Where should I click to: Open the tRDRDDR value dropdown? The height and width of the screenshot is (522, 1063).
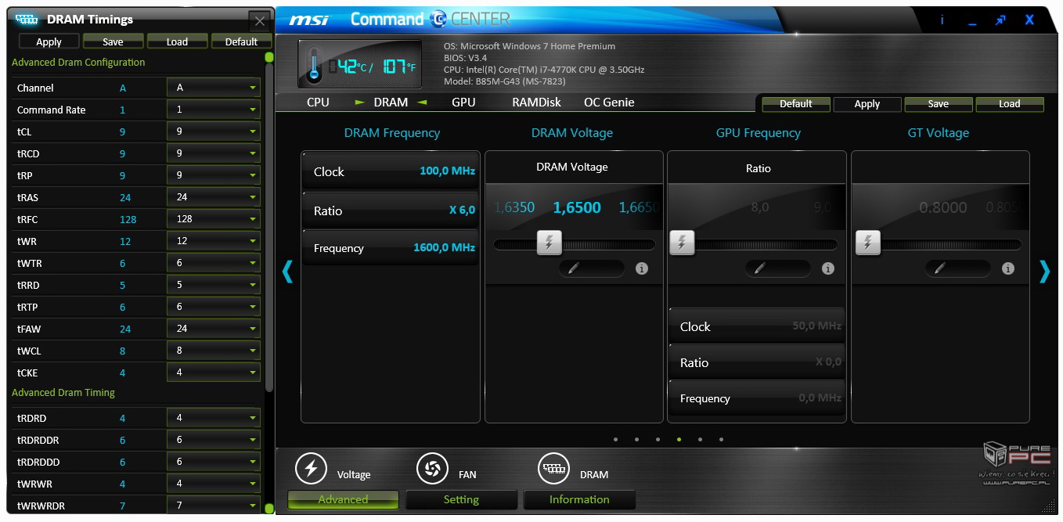click(x=214, y=440)
